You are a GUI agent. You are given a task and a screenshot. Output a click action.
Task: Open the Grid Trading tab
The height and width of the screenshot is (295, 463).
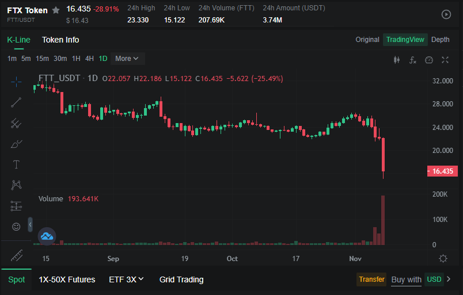tap(181, 279)
